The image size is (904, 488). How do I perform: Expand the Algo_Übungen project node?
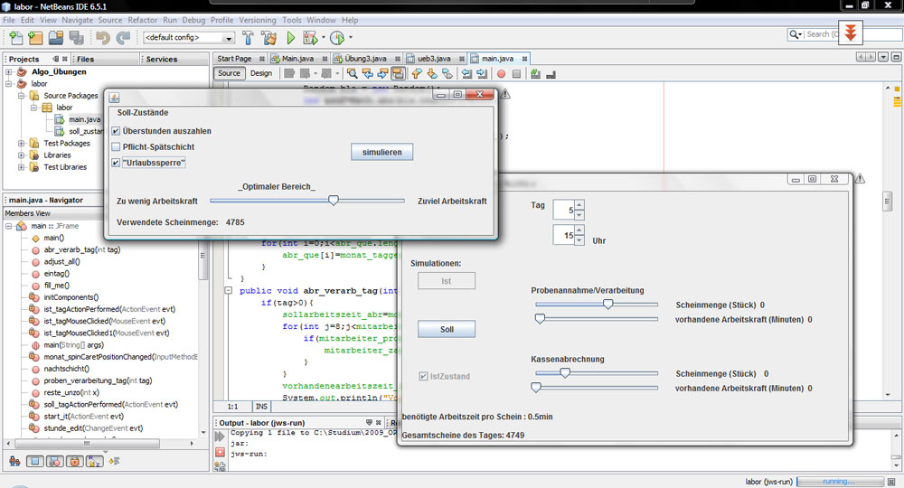[x=9, y=71]
